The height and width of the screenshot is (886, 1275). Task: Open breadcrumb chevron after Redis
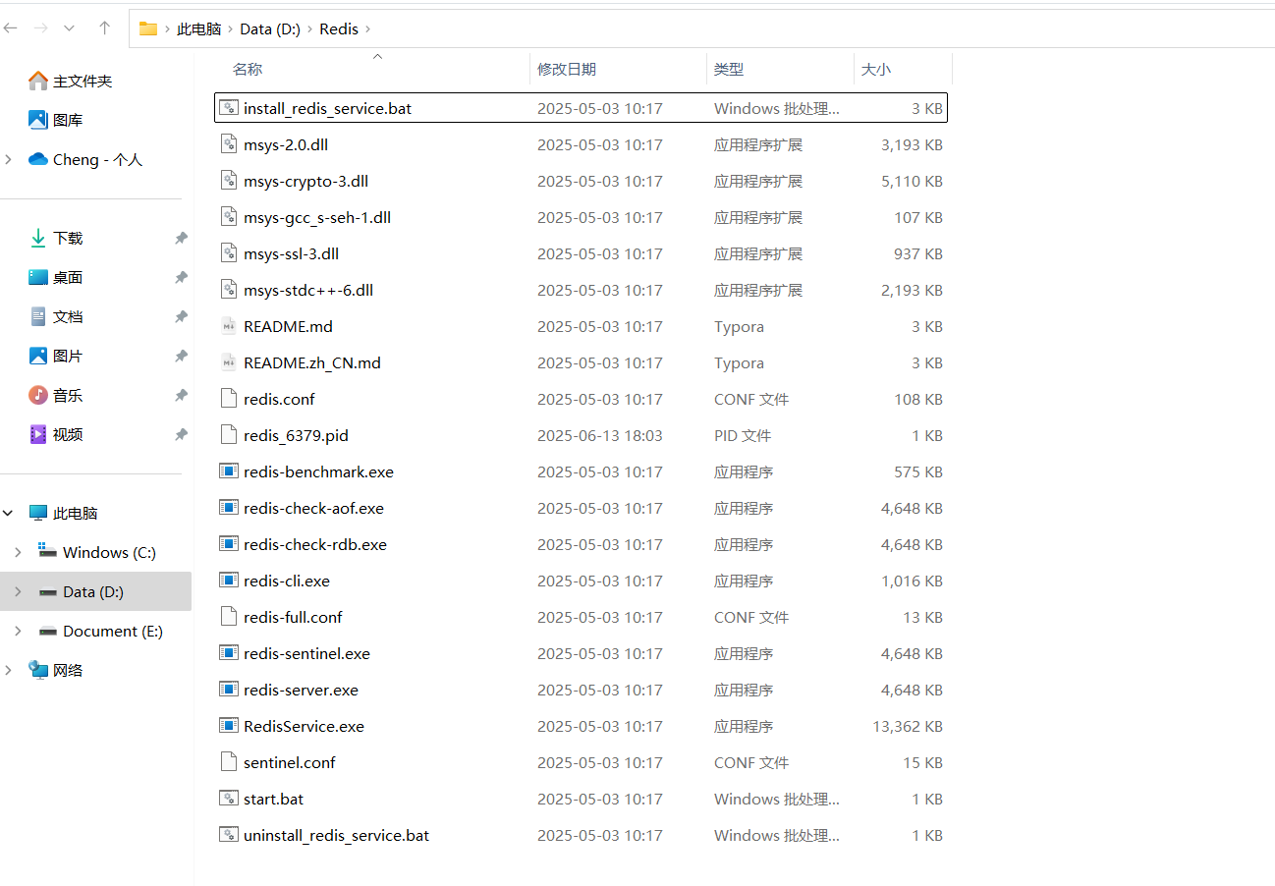click(368, 28)
